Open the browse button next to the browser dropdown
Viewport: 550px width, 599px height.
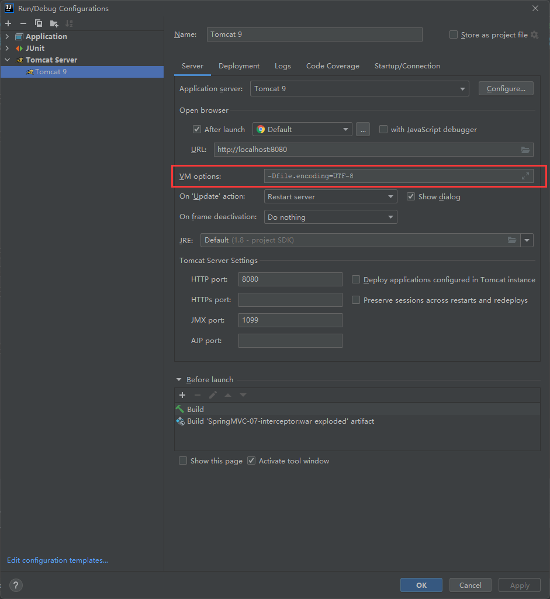point(363,130)
